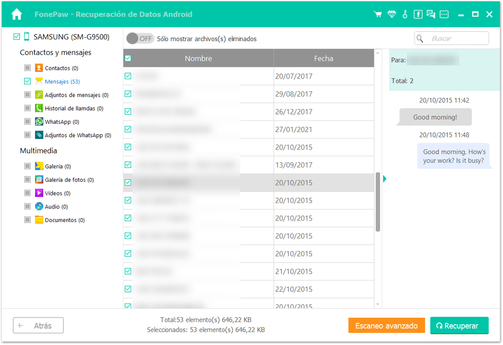Screen dimensions: 503x345
Task: Close the FonePaw window
Action: coord(489,14)
